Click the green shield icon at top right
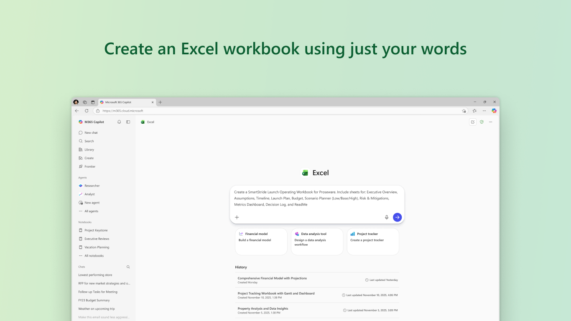 (482, 122)
